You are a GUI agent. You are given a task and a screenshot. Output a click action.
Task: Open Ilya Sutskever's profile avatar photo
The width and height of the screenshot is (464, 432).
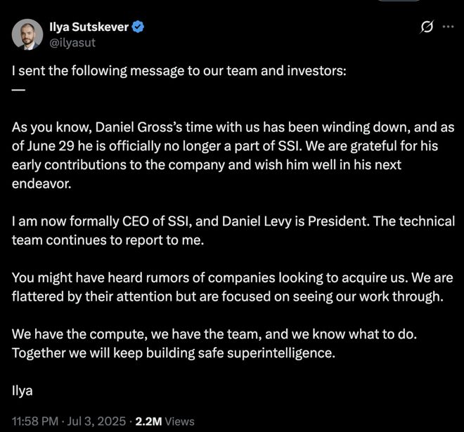point(27,34)
